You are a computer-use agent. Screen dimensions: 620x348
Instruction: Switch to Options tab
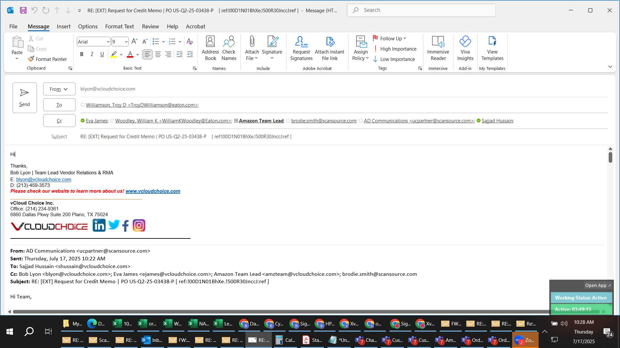pyautogui.click(x=88, y=26)
